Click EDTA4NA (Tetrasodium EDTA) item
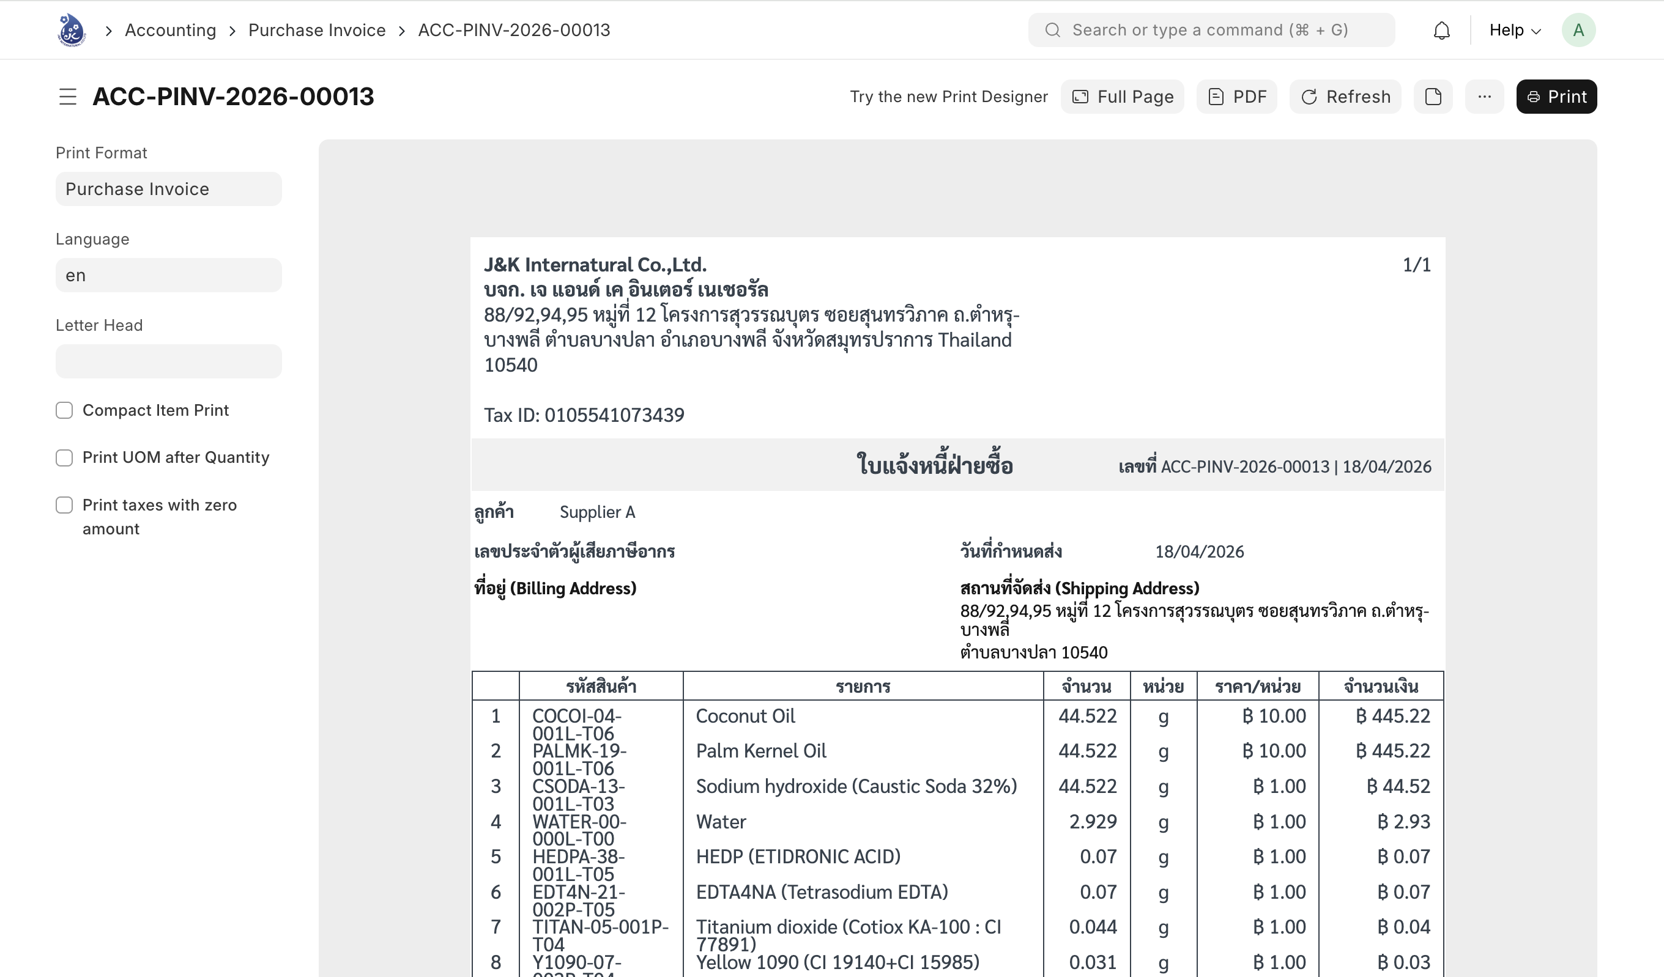 (x=822, y=893)
